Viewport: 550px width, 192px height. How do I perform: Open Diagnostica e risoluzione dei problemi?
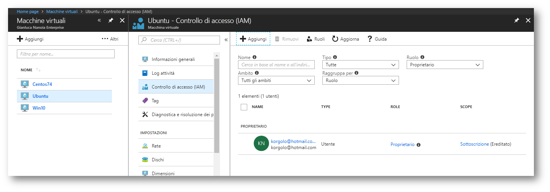pos(176,114)
